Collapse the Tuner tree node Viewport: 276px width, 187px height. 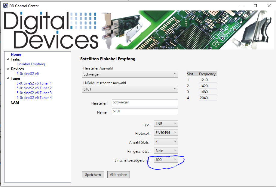pyautogui.click(x=8, y=79)
